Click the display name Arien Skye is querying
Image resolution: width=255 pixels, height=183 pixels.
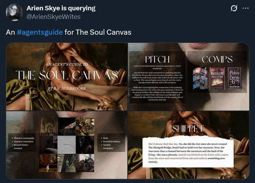[x=61, y=8]
